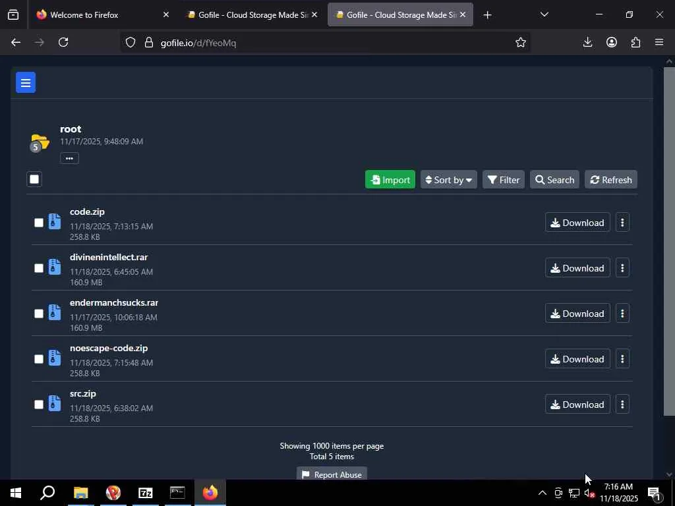The height and width of the screenshot is (506, 675).
Task: Check the divinenintellect.rar checkbox
Action: click(x=39, y=268)
